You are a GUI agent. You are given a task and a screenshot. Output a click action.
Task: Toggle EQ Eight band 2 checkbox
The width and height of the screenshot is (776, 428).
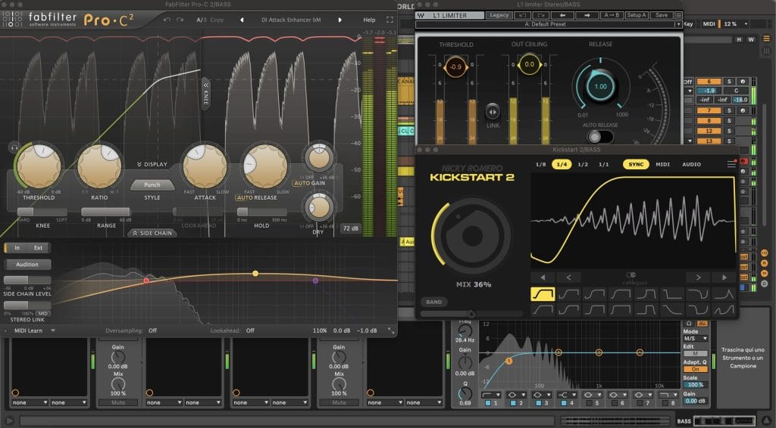click(513, 403)
